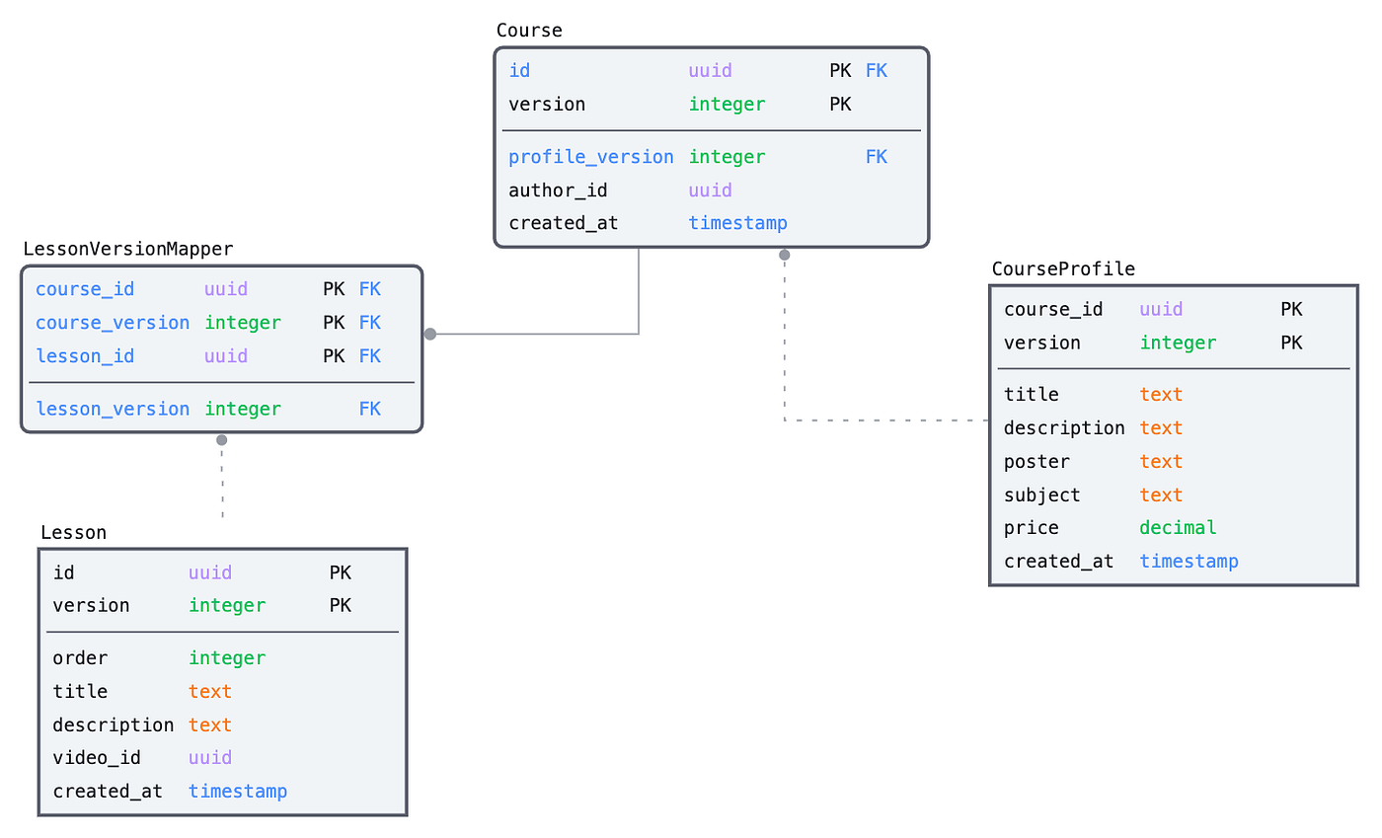Select the video_id field in Lesson
The height and width of the screenshot is (838, 1382).
(97, 757)
